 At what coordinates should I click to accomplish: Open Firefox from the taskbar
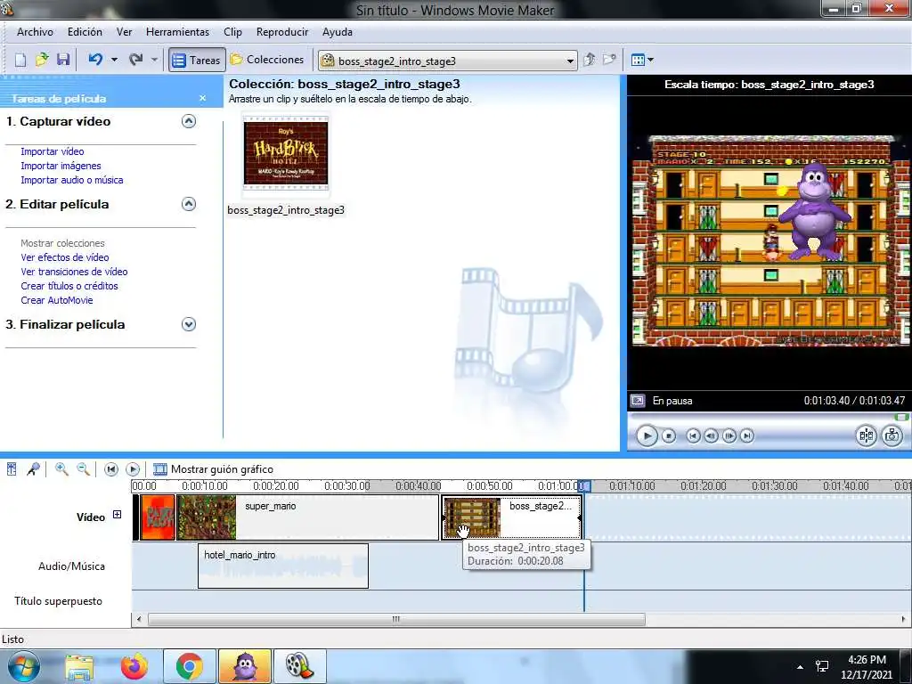134,666
